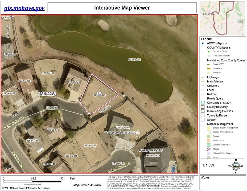Click the 18N 22W township label

coord(47,94)
